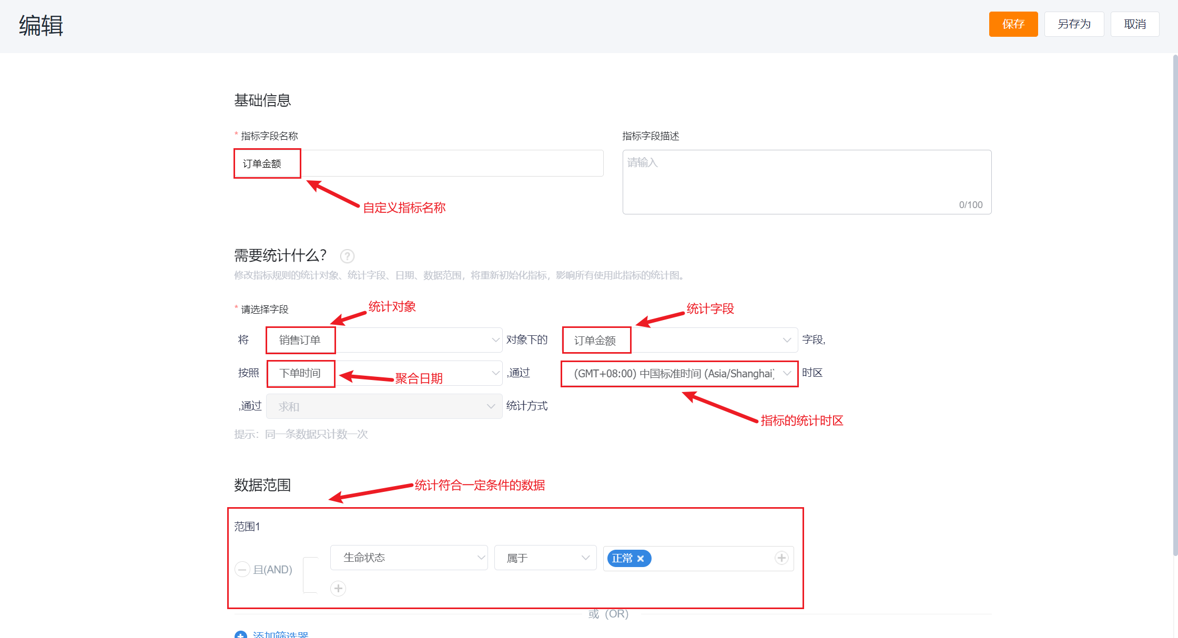The width and height of the screenshot is (1178, 638).
Task: Click the blue plus icon for 添加筛选器
Action: (240, 634)
